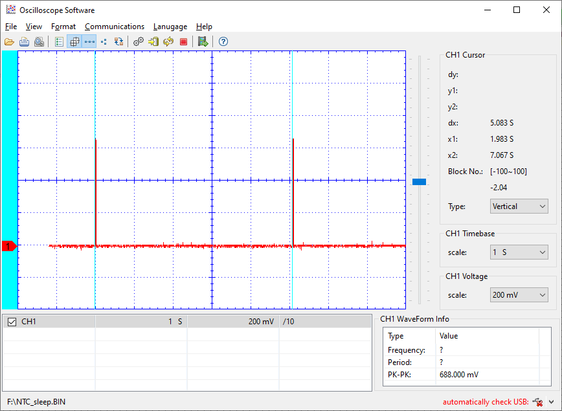Image resolution: width=562 pixels, height=411 pixels.
Task: Click the swap squares arrows icon
Action: point(118,42)
